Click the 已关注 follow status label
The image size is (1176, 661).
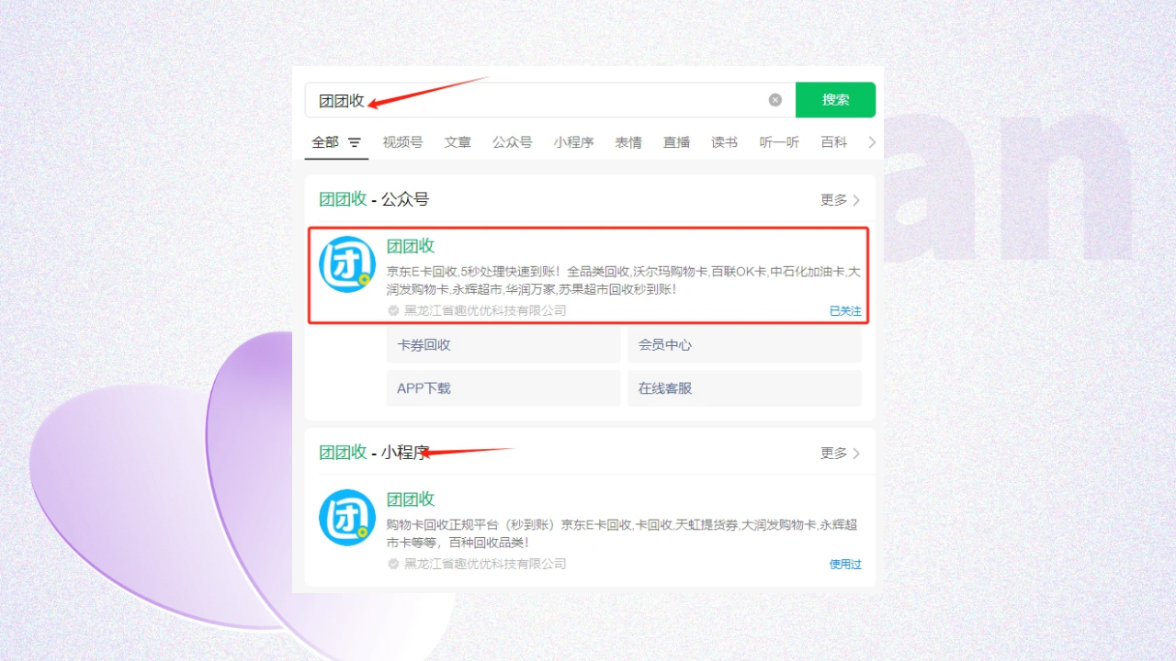point(845,311)
